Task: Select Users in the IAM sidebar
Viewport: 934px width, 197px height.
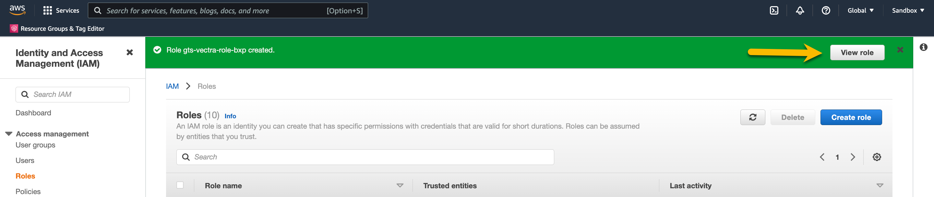Action: [x=25, y=160]
